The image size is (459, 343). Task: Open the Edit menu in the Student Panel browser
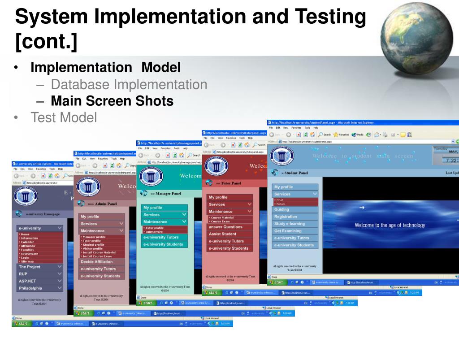(278, 128)
